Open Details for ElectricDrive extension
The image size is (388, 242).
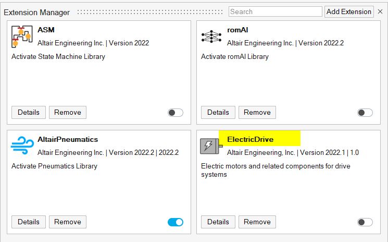tap(218, 222)
